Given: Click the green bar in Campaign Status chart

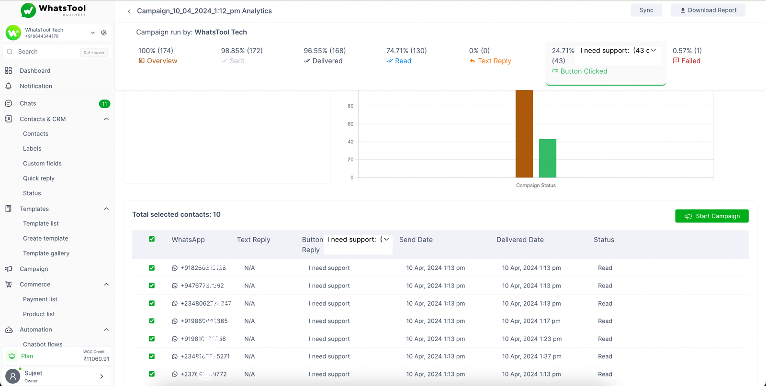Looking at the screenshot, I should pos(547,158).
